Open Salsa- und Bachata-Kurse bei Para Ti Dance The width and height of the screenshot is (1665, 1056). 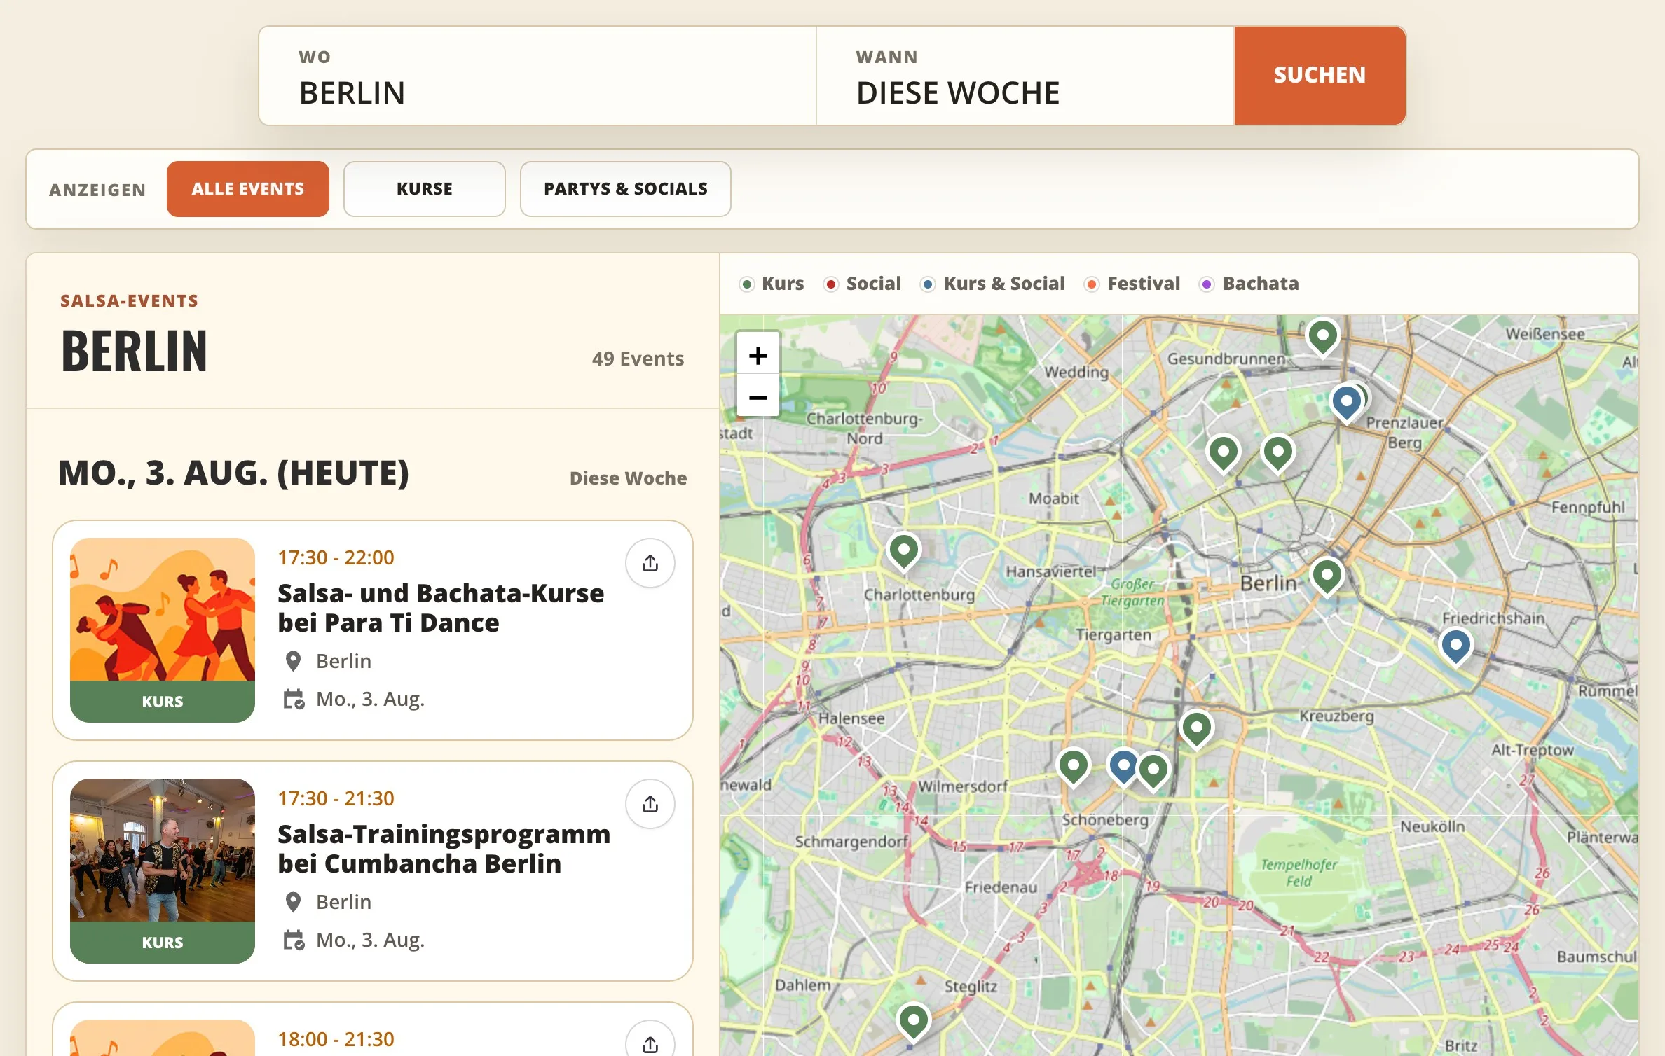[441, 608]
